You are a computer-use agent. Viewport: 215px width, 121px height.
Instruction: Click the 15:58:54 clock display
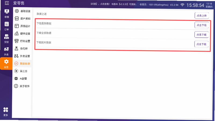(x=195, y=5)
